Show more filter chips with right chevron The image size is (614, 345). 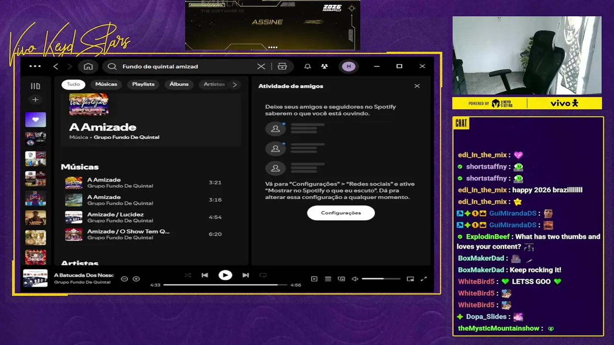point(235,84)
